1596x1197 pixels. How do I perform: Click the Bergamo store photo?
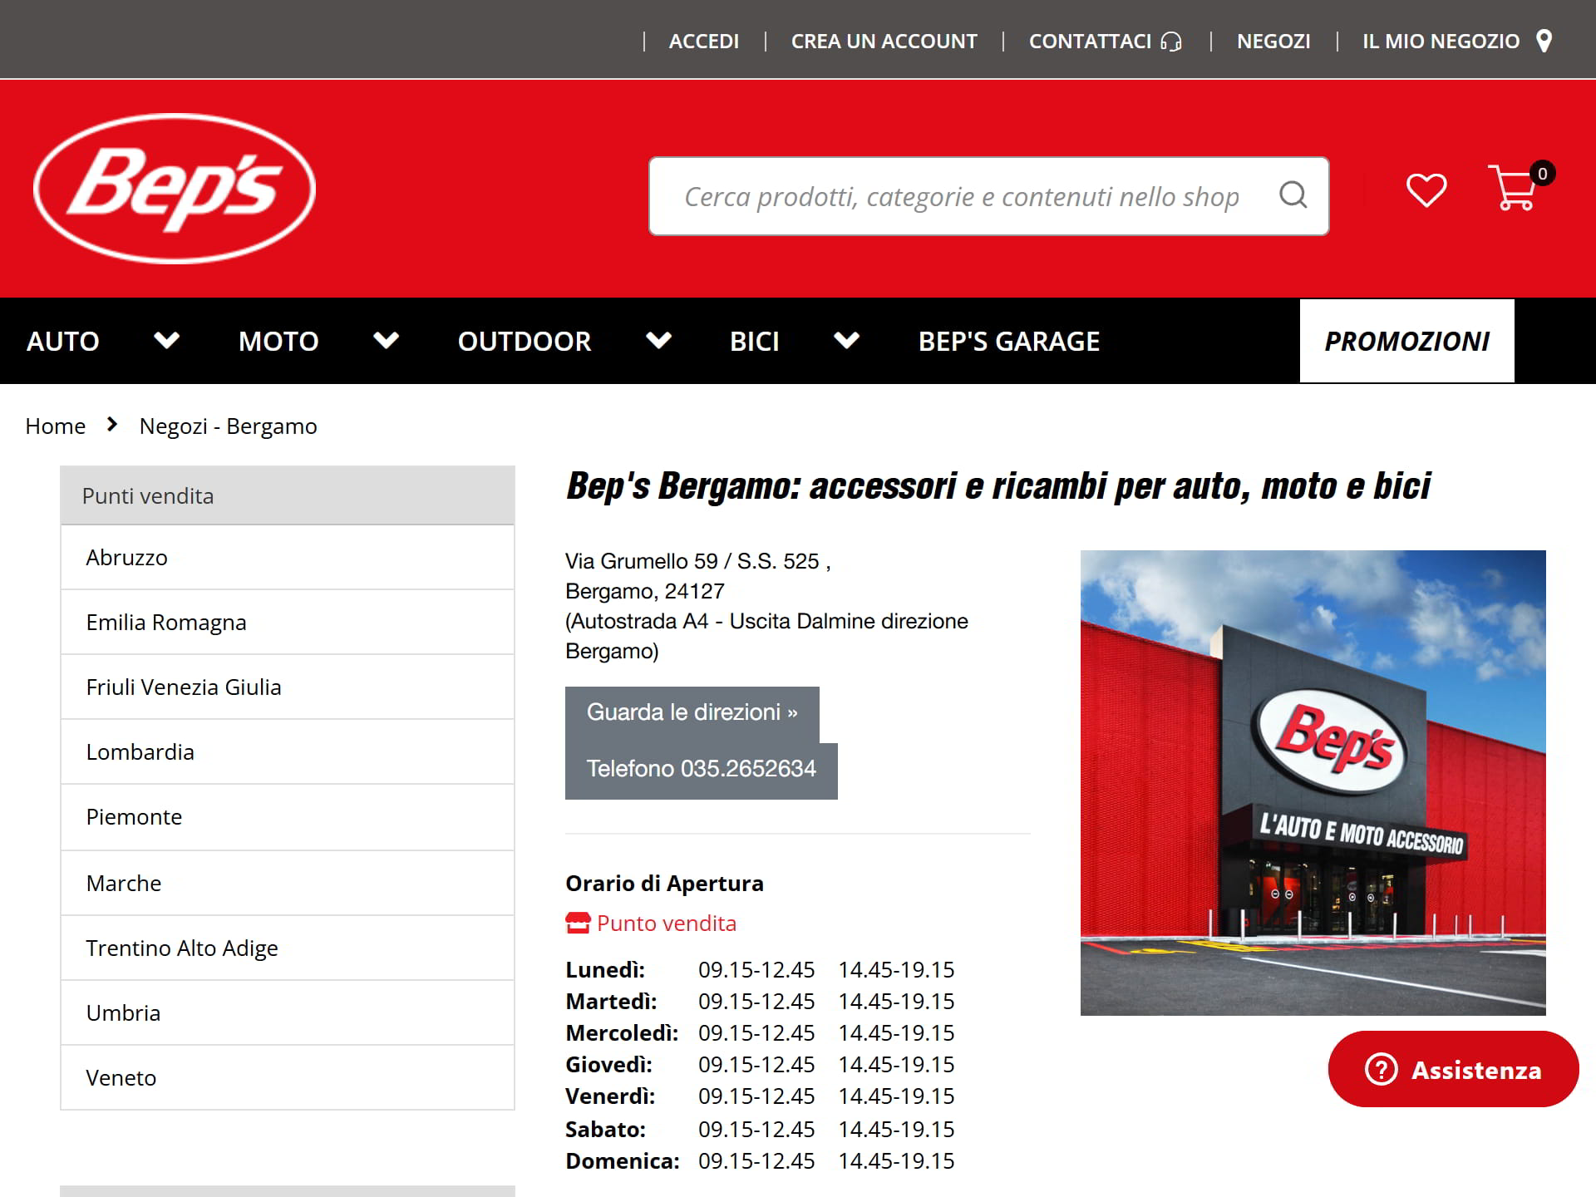[1313, 782]
